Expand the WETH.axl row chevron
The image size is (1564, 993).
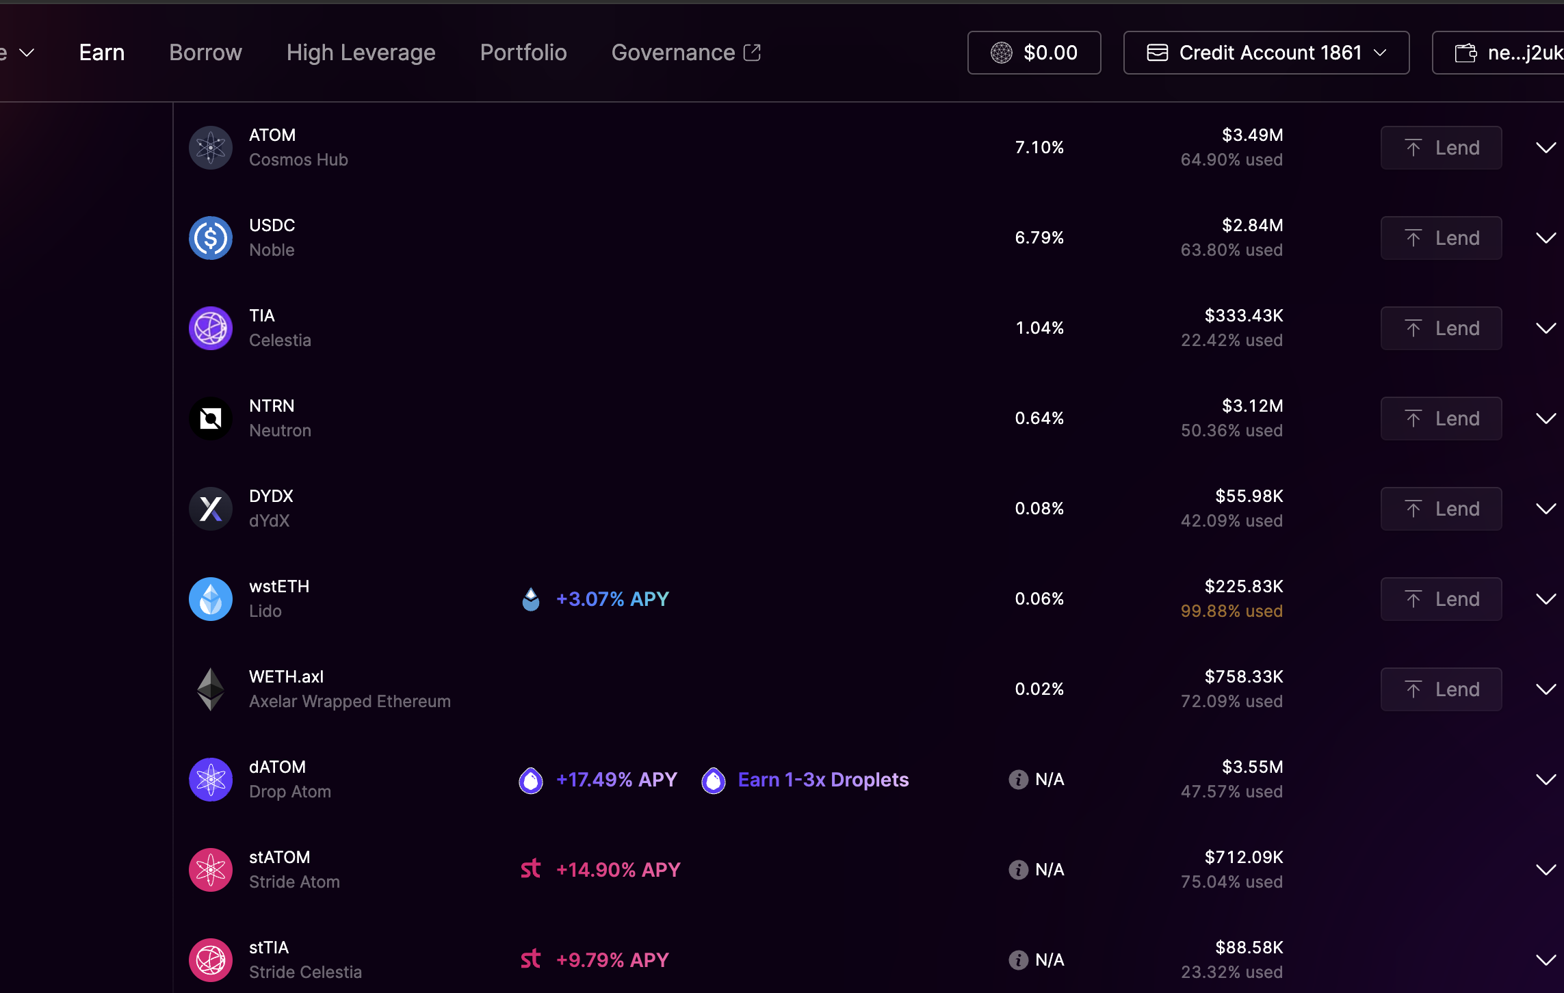click(1546, 689)
